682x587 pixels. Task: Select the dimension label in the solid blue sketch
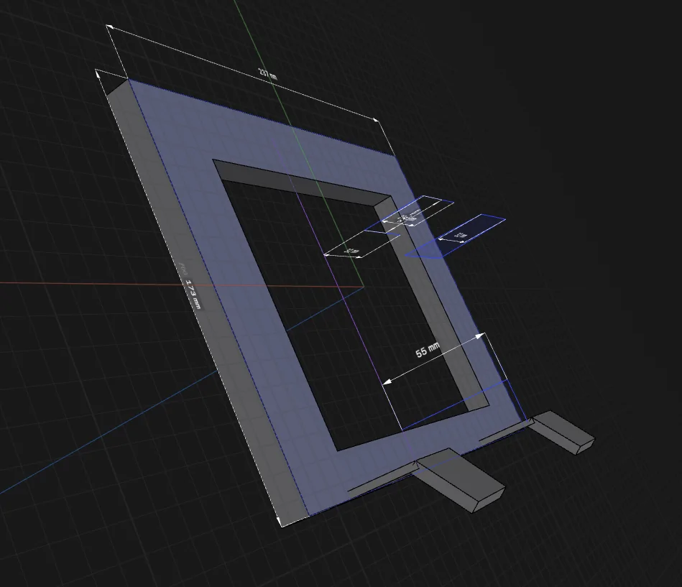pyautogui.click(x=460, y=236)
